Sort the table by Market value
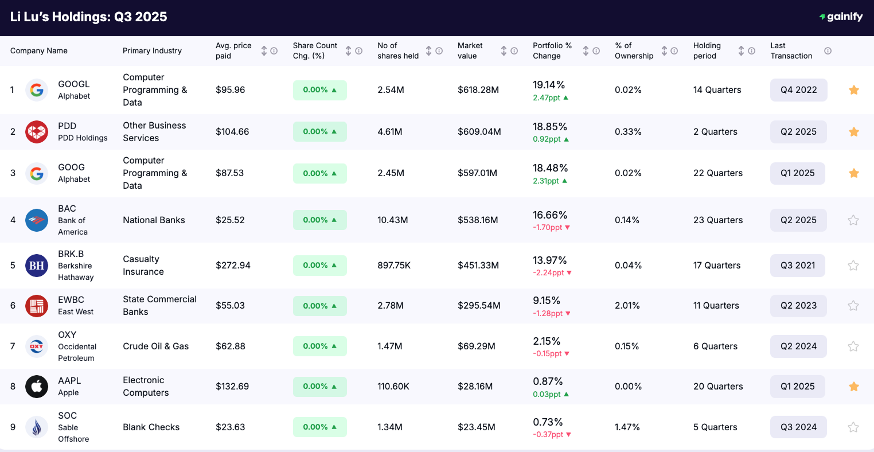The image size is (874, 452). point(505,50)
